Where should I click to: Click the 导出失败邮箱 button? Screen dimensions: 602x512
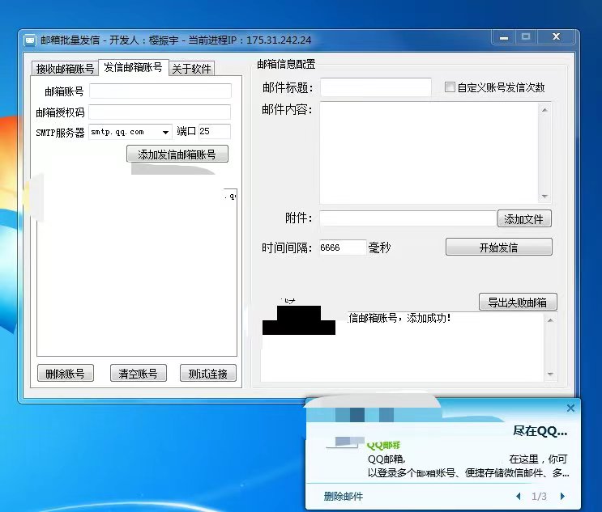(x=518, y=303)
